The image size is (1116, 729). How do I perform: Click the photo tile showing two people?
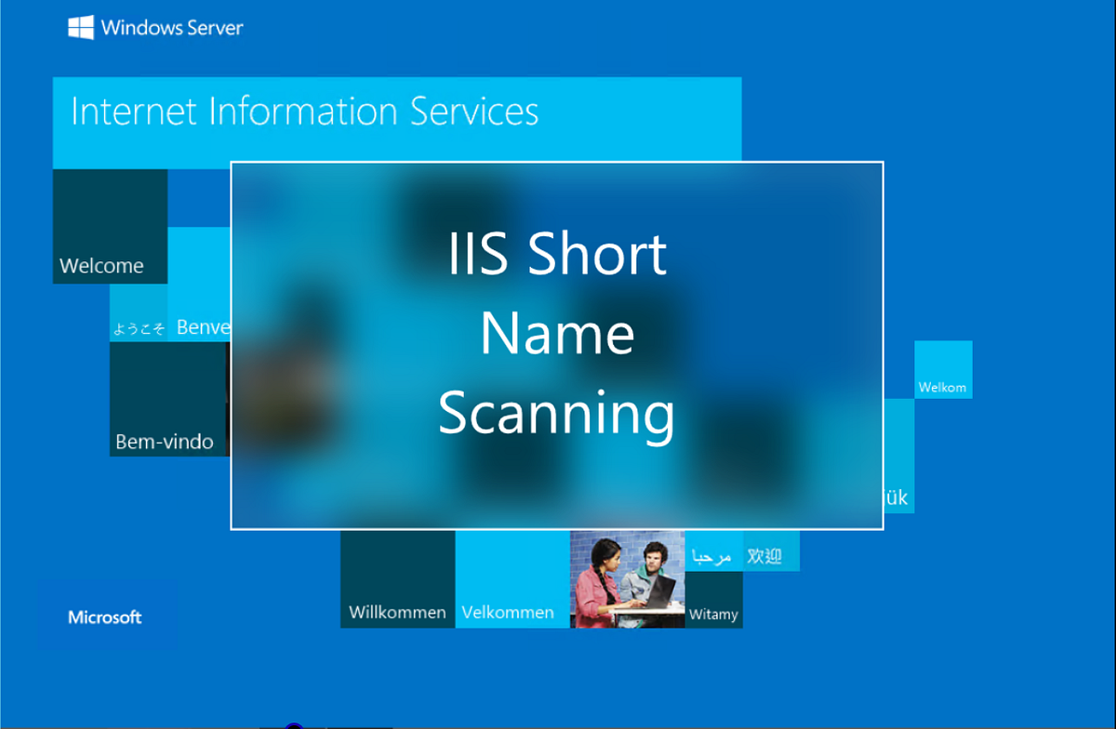click(627, 578)
